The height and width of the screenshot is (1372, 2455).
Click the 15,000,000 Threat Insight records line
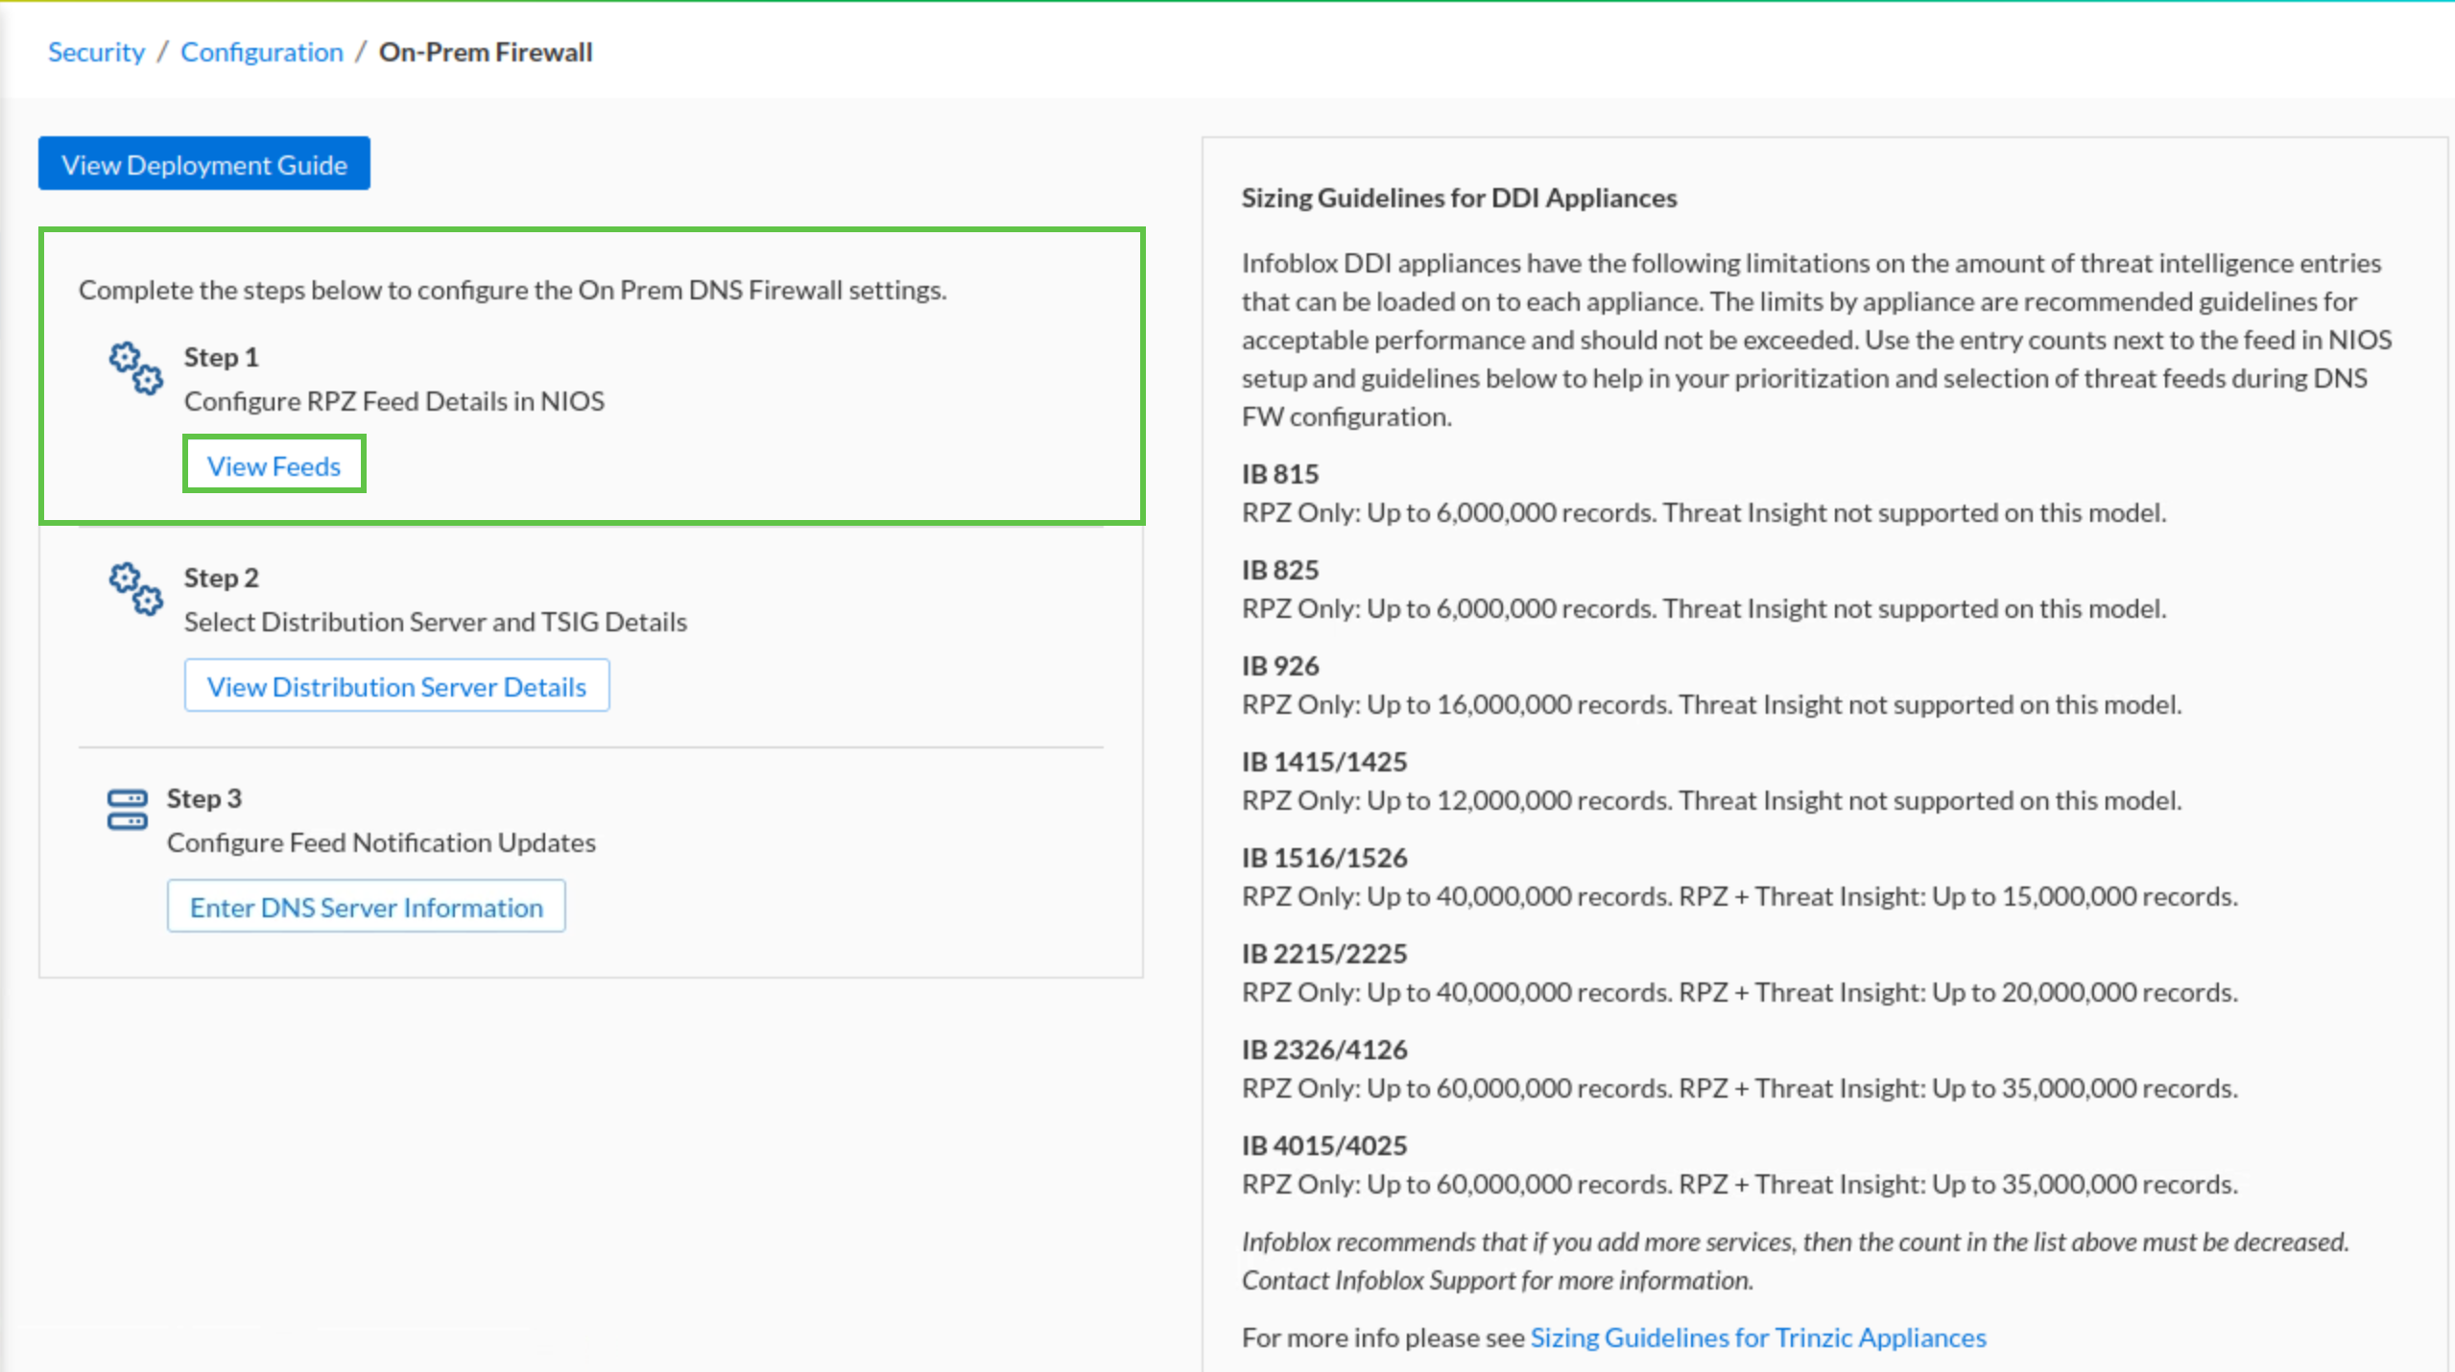click(1740, 896)
